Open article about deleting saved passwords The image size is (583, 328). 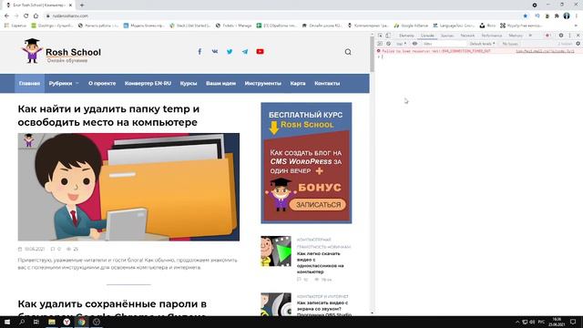(112, 309)
